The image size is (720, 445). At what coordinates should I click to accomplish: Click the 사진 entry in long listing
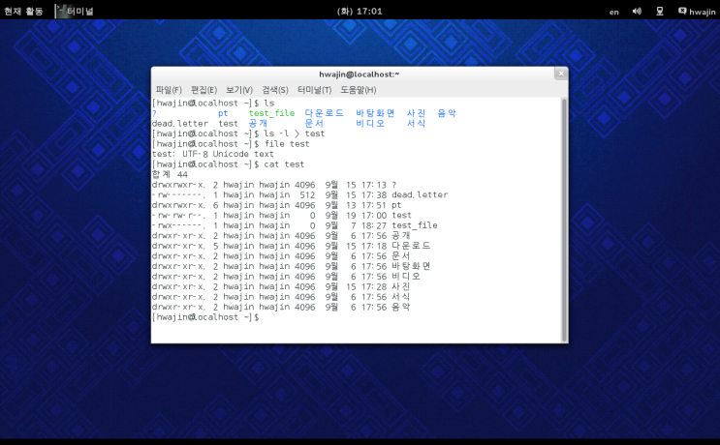401,286
